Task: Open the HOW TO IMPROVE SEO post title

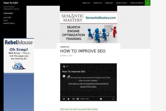Action: click(83, 51)
